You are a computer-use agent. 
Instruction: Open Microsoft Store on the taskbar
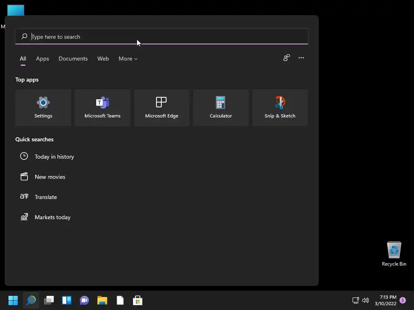137,300
